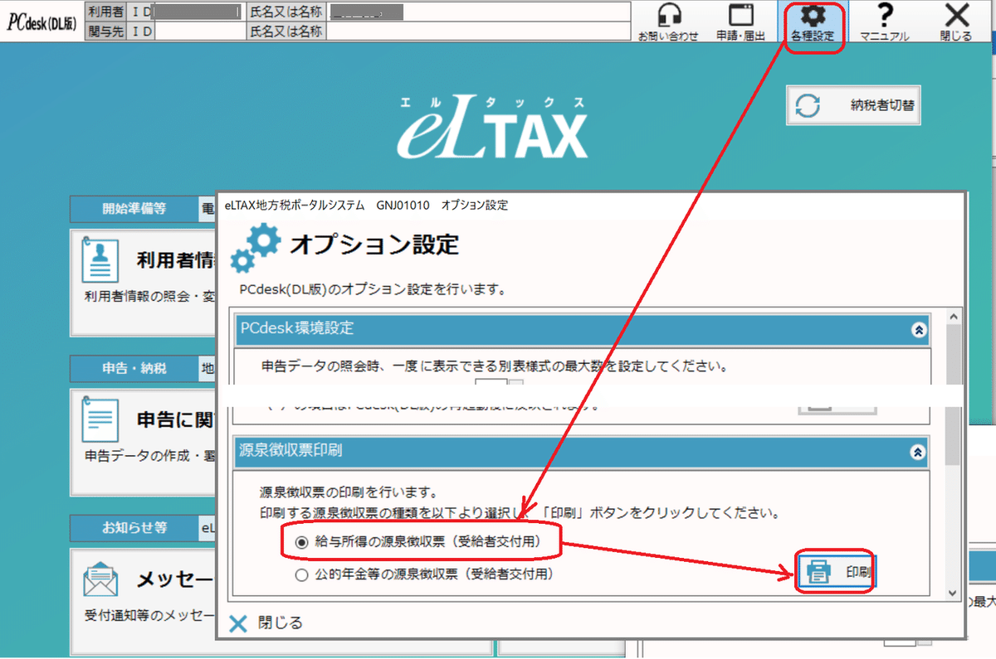Click the printer icon on the 印刷 button
This screenshot has height=659, width=996.
click(817, 571)
